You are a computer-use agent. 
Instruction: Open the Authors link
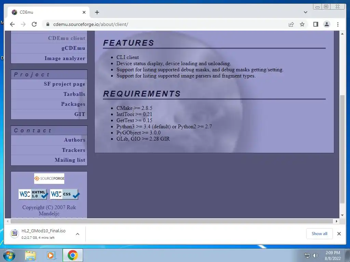75,140
